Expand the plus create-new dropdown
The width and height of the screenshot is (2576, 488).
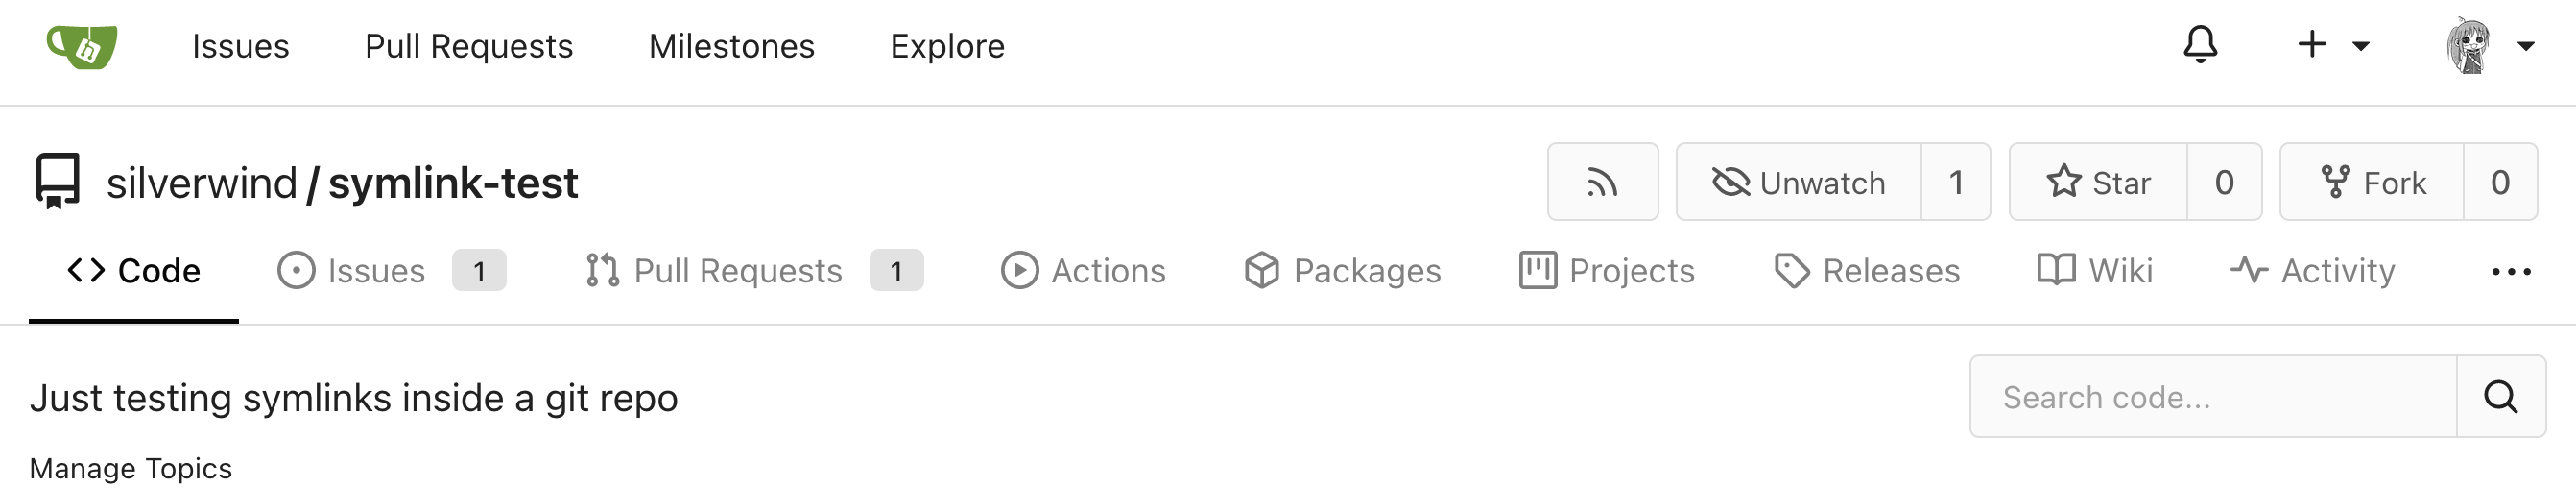tap(2333, 45)
